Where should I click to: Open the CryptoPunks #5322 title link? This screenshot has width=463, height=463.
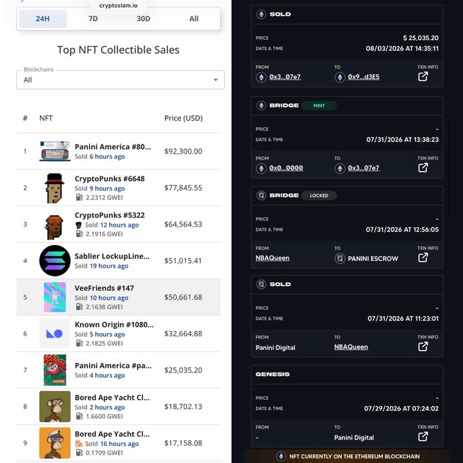point(110,215)
